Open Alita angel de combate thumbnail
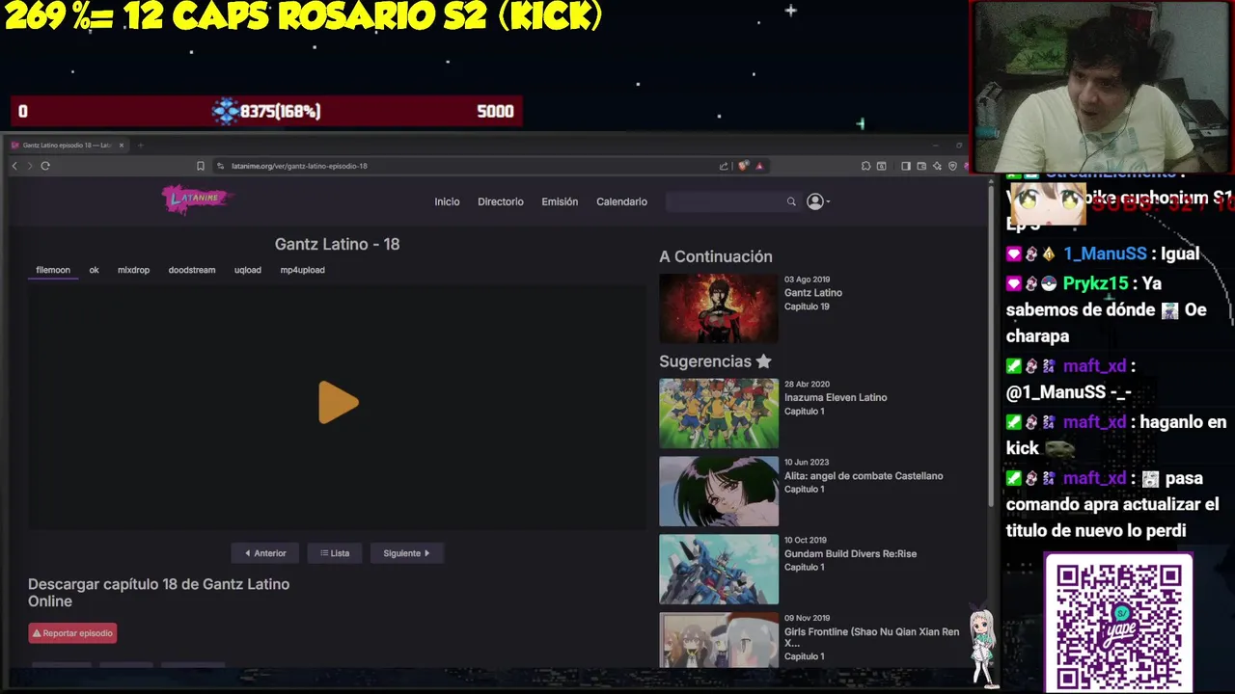This screenshot has height=694, width=1235. (x=719, y=492)
